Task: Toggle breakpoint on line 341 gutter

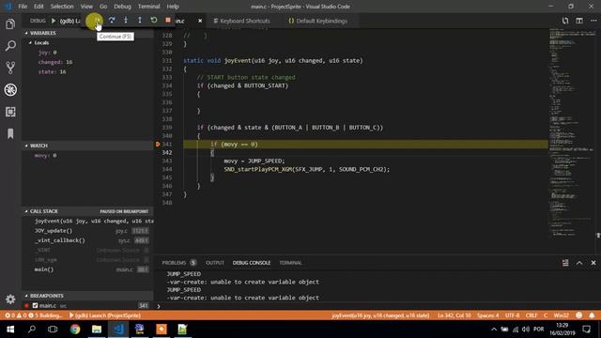Action: pos(158,145)
